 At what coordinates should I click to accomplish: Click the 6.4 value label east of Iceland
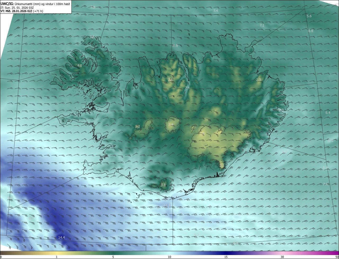[x=328, y=113]
